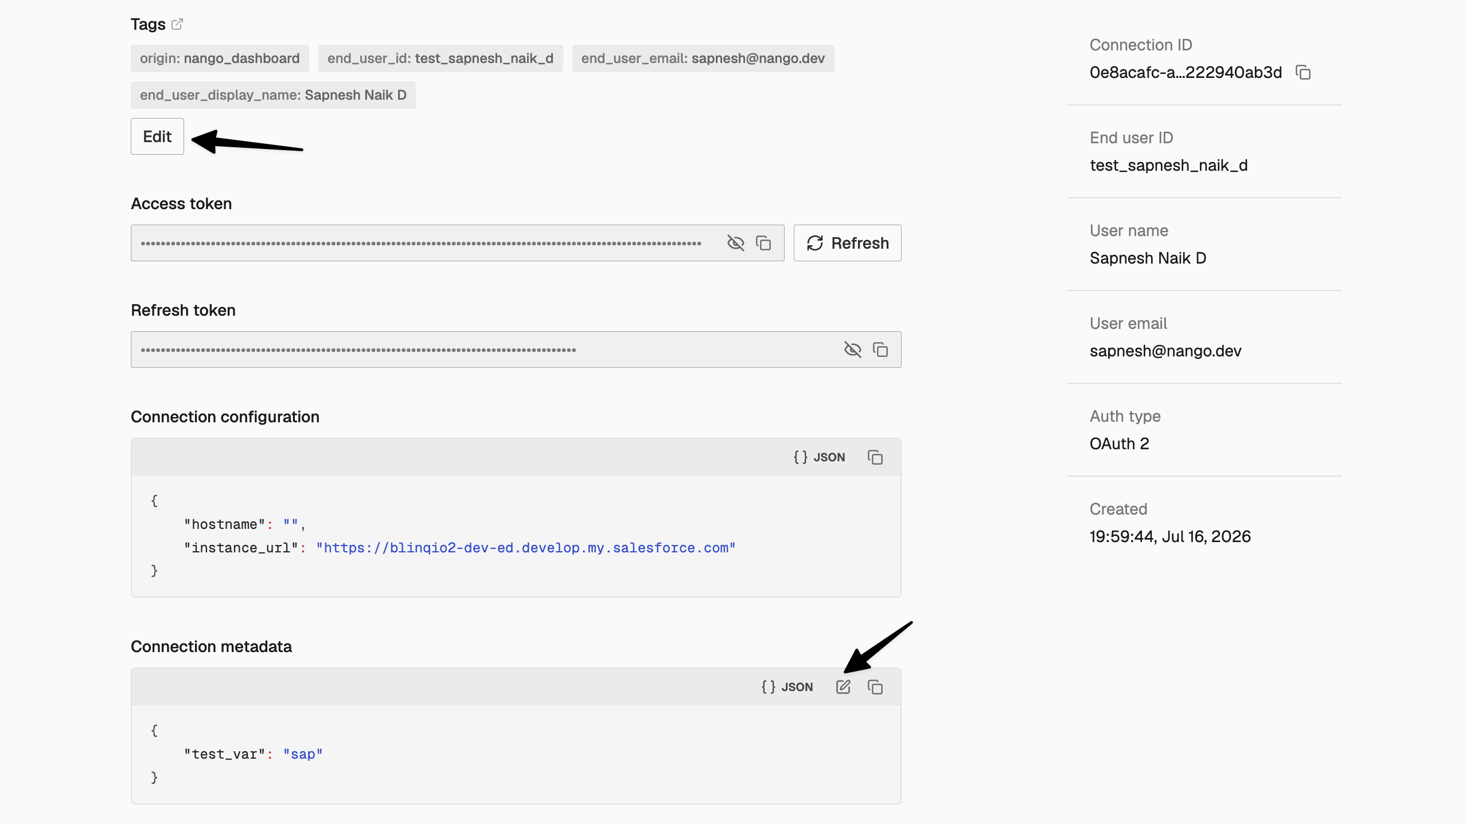Viewport: 1466px width, 824px height.
Task: Copy the Connection ID
Action: [1303, 72]
